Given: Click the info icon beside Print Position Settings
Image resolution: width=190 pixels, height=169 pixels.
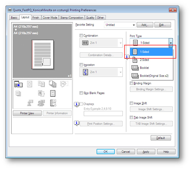Looking at the screenshot, I should coord(76,123).
